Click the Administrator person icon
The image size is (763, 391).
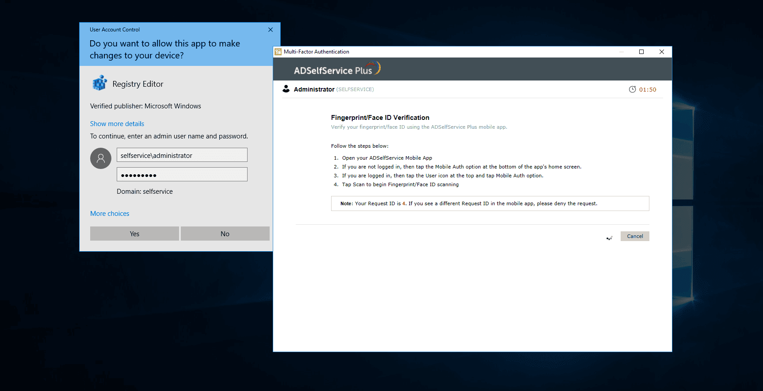(286, 89)
